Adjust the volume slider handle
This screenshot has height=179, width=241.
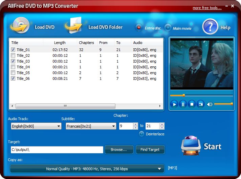[x=232, y=104]
